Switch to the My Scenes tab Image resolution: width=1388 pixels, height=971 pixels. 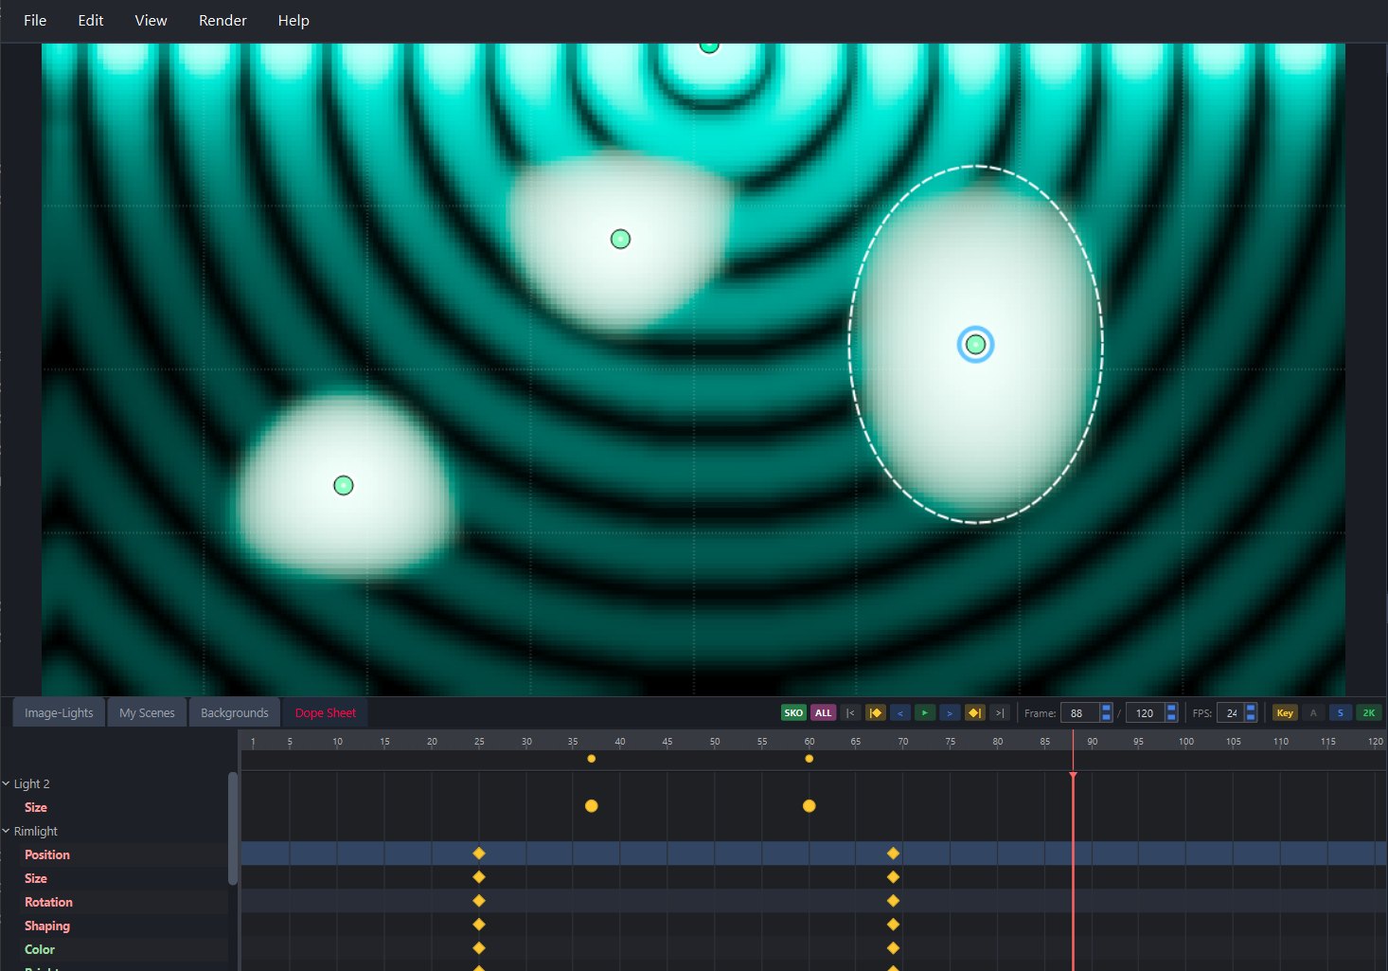tap(147, 712)
